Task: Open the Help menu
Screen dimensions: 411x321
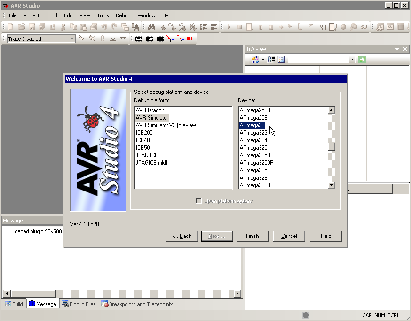Action: click(x=167, y=15)
